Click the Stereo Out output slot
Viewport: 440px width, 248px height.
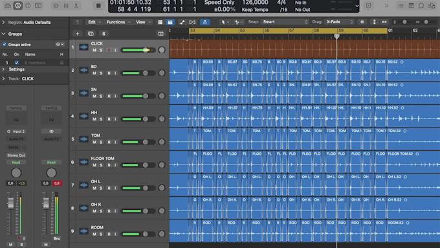pyautogui.click(x=16, y=155)
